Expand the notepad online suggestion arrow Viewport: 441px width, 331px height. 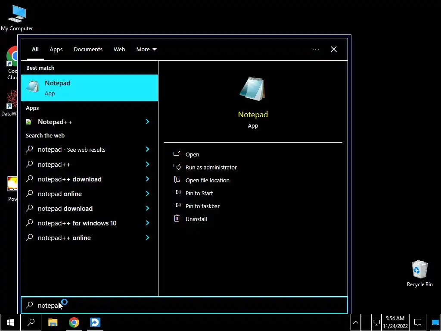(x=147, y=194)
